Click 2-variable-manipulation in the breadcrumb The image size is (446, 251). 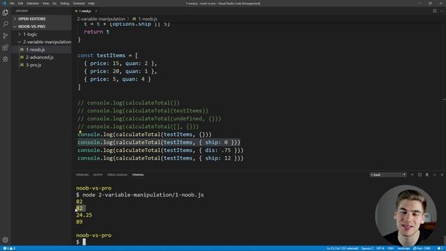point(101,19)
